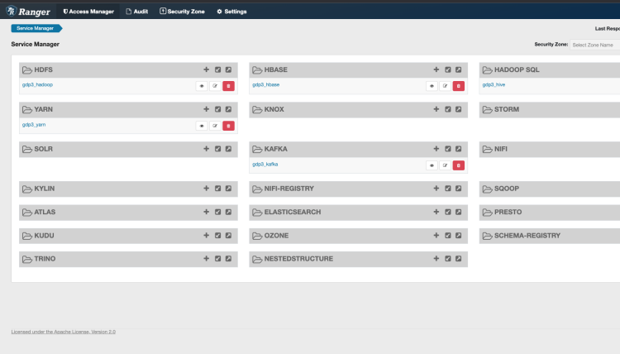Click the Ranger logo
Viewport: 620px width, 354px height.
[28, 12]
